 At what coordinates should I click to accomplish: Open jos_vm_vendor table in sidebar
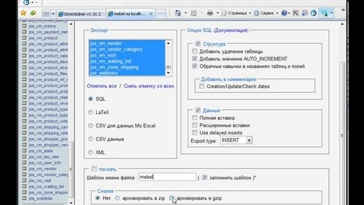43,169
